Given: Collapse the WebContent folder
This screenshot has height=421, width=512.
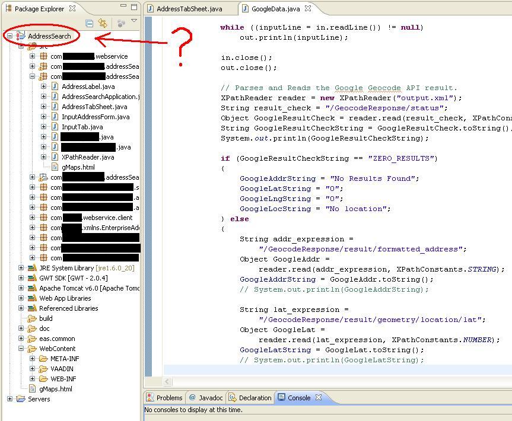Looking at the screenshot, I should tap(21, 349).
